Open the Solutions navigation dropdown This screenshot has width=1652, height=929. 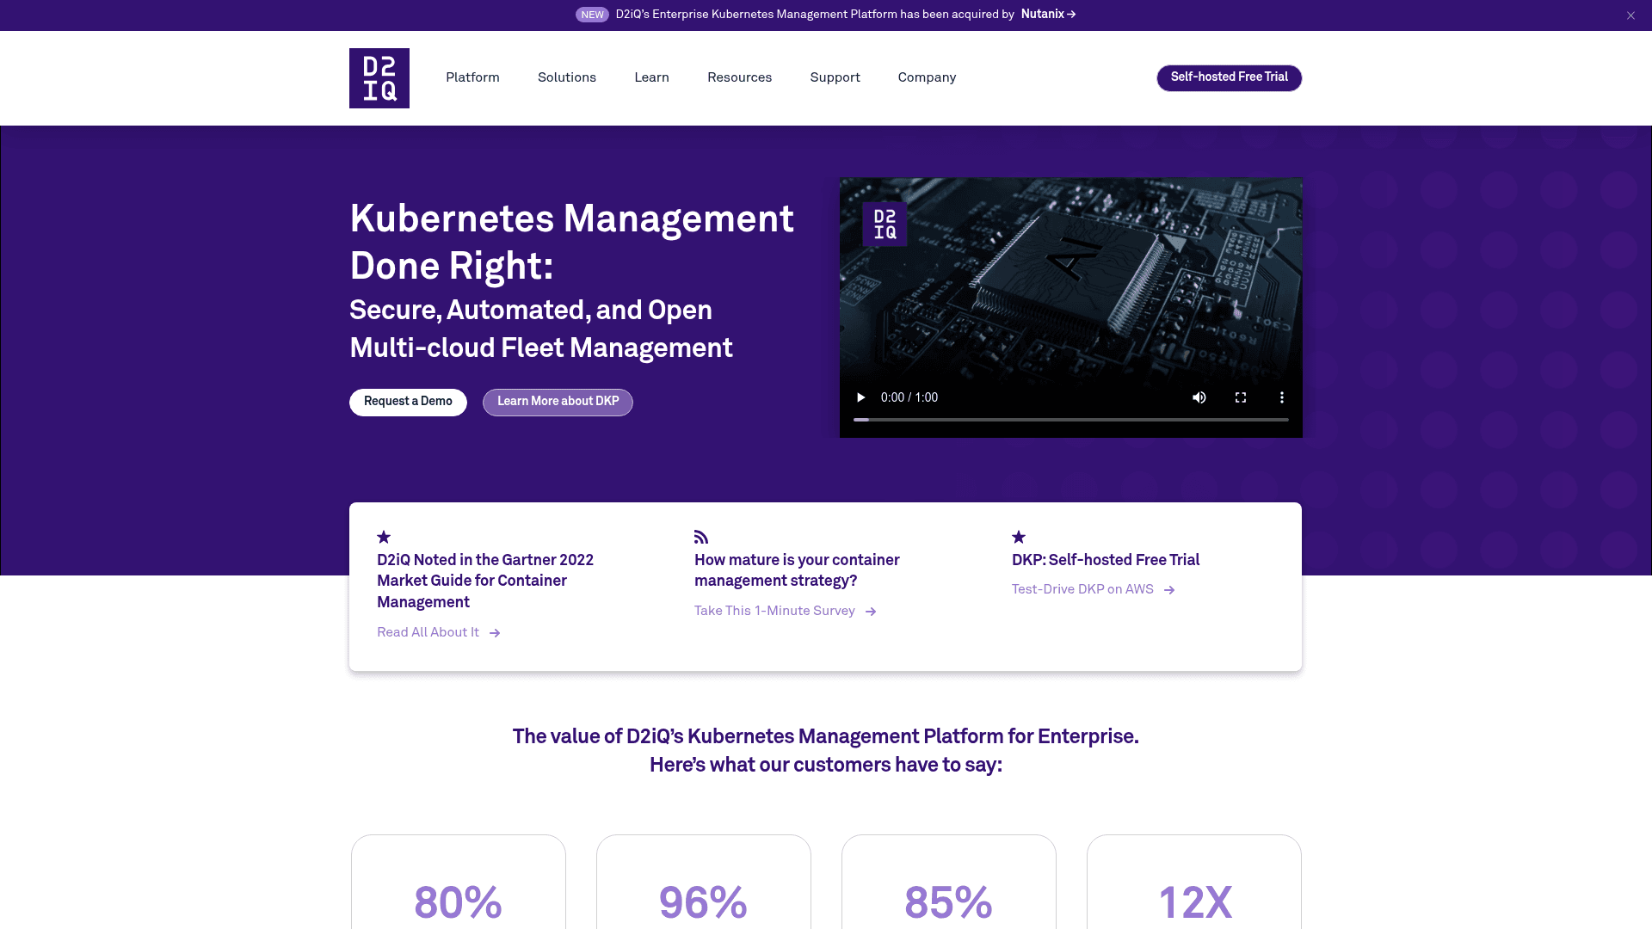click(x=566, y=77)
